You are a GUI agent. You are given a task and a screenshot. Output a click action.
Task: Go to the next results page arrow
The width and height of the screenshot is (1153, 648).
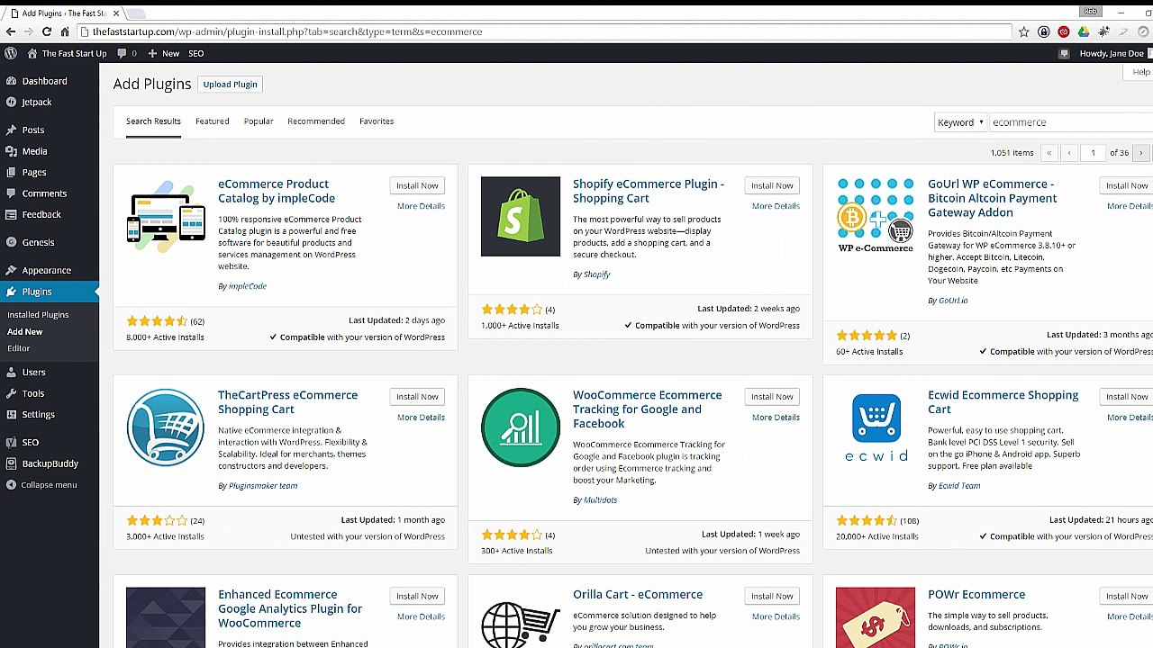pyautogui.click(x=1140, y=153)
